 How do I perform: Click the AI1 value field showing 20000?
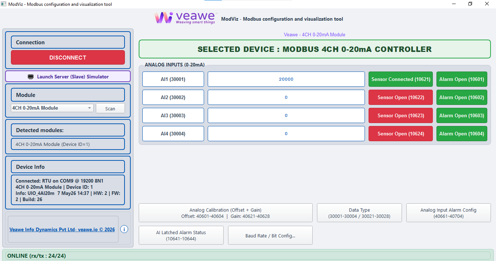pyautogui.click(x=286, y=79)
